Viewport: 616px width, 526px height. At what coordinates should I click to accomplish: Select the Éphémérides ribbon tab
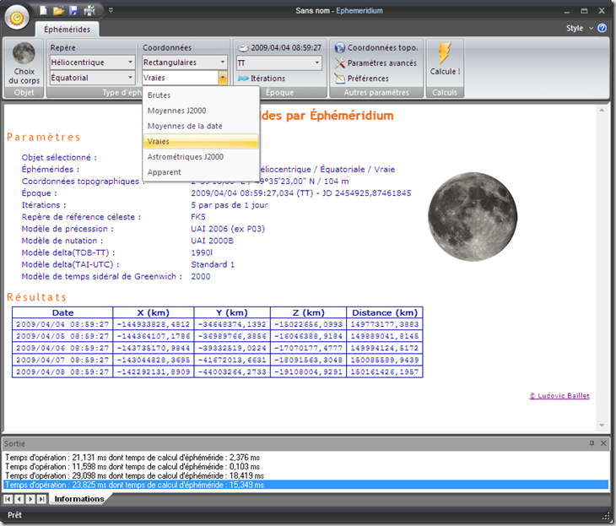click(x=67, y=30)
